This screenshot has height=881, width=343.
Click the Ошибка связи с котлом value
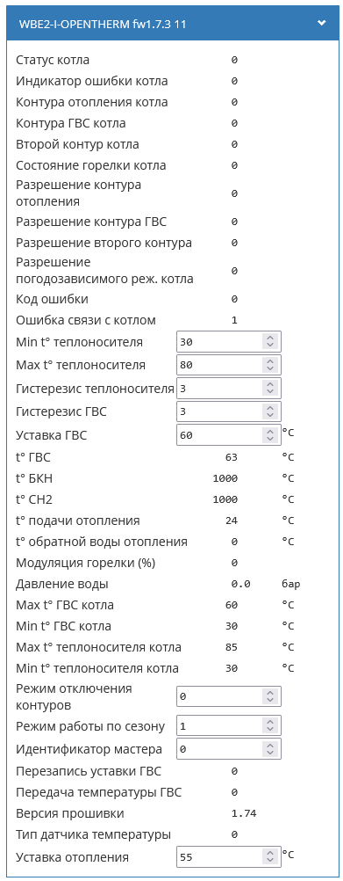click(x=234, y=320)
